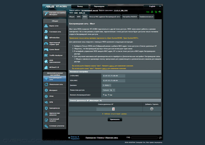Open AiCloud 2.0 icon
The width and height of the screenshot is (205, 145).
(46, 67)
